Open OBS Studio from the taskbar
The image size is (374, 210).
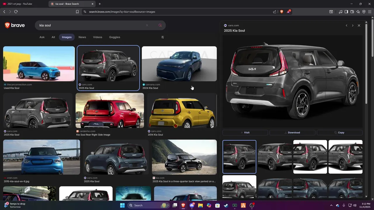252,205
